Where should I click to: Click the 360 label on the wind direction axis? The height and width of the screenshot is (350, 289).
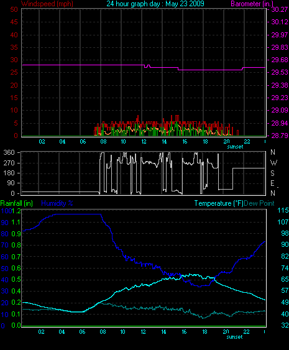pyautogui.click(x=9, y=152)
